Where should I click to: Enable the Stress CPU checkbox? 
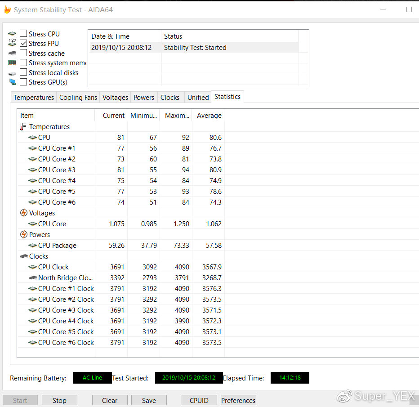point(23,34)
